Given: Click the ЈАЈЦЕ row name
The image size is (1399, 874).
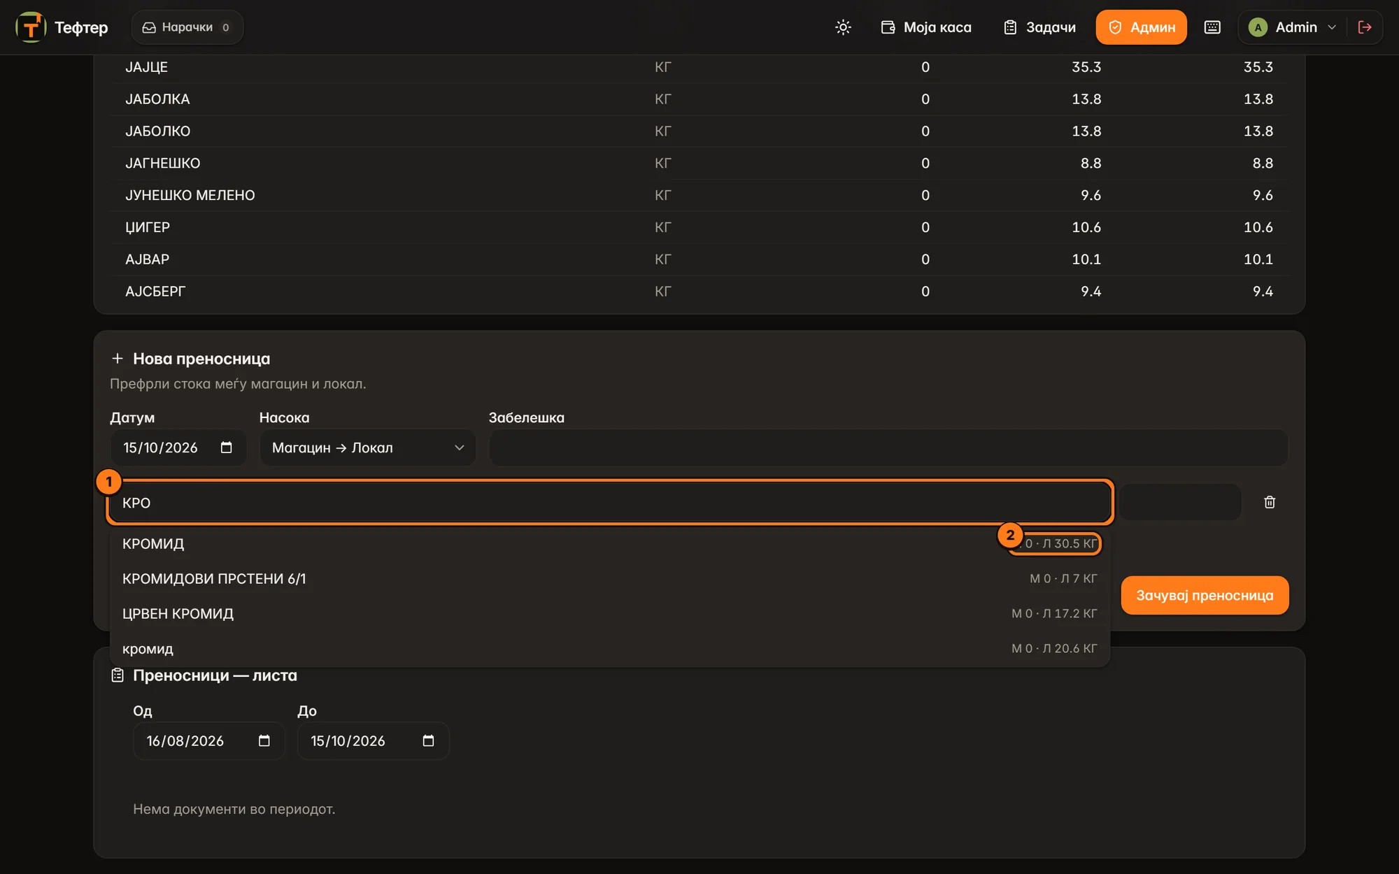Looking at the screenshot, I should click(146, 67).
